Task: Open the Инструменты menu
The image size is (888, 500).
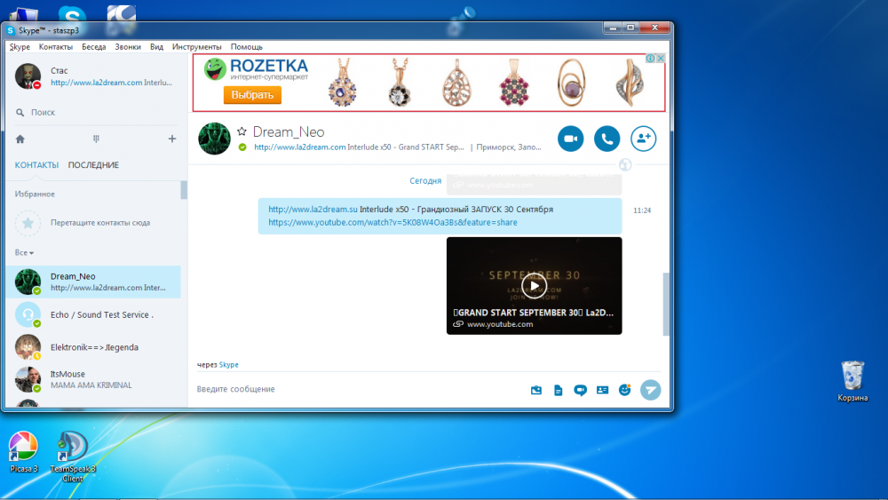Action: [x=196, y=46]
